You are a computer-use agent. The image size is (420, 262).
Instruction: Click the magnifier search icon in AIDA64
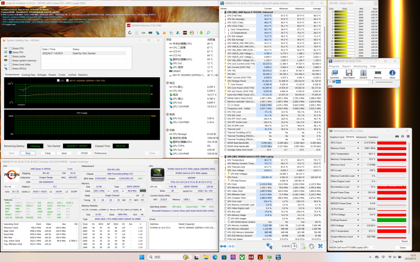click(208, 33)
